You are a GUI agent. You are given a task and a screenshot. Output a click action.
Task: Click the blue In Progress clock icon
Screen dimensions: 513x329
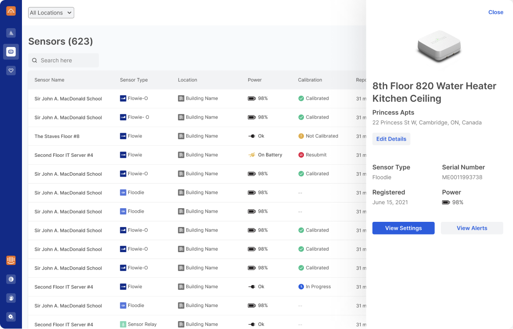(x=301, y=287)
